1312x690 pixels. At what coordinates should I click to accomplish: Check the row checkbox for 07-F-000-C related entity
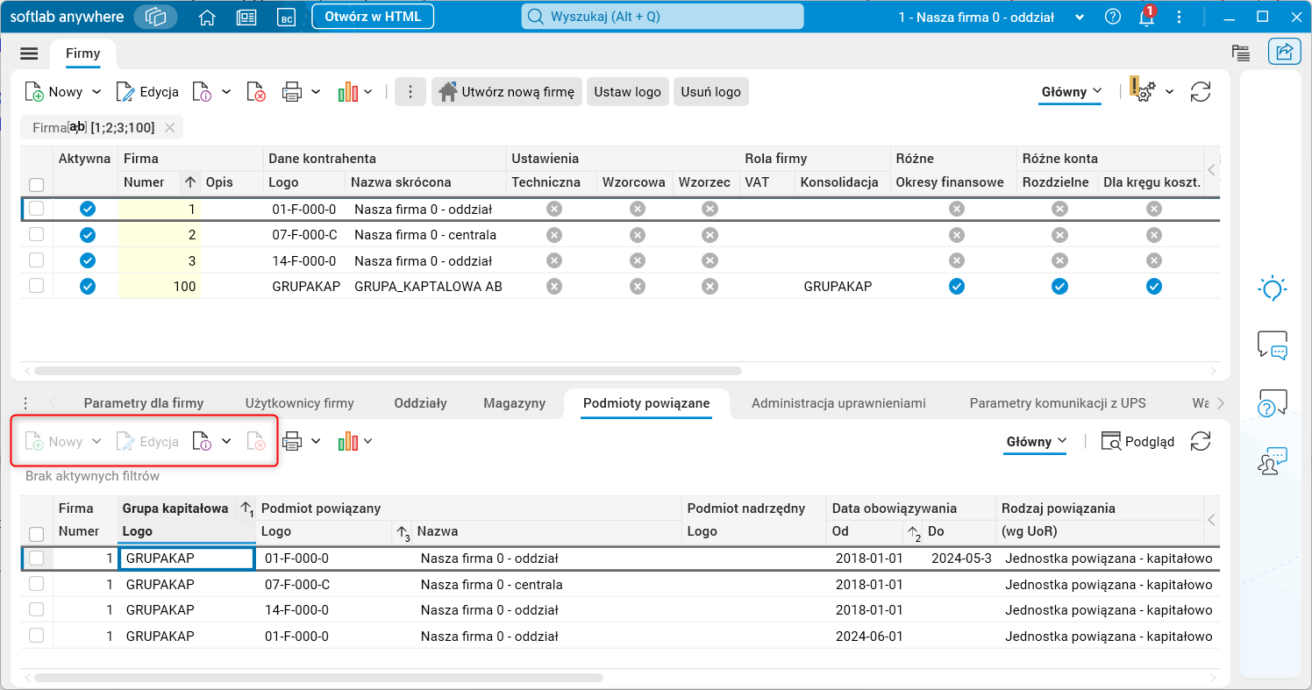[x=36, y=584]
